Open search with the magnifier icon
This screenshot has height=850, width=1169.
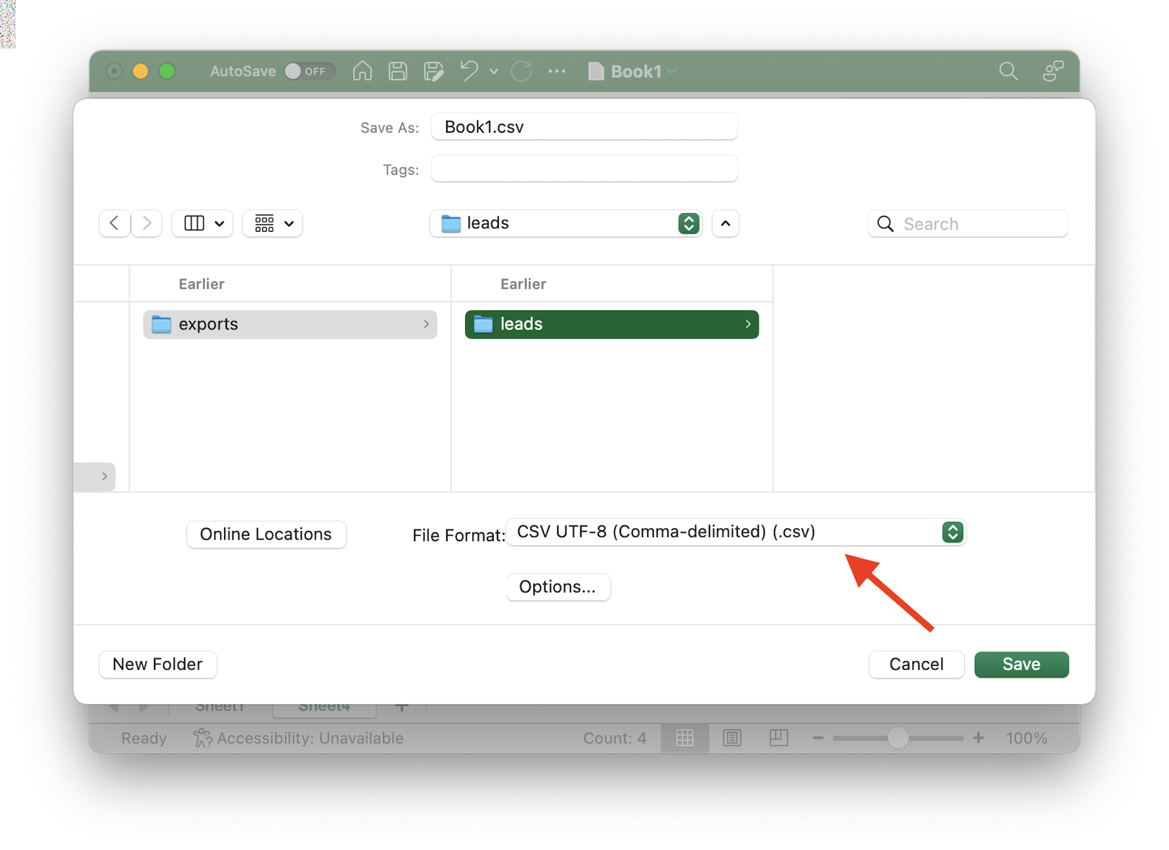tap(1009, 71)
